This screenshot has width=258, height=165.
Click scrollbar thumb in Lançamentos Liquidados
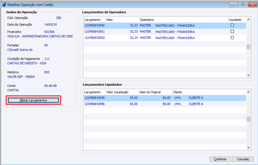point(248,119)
